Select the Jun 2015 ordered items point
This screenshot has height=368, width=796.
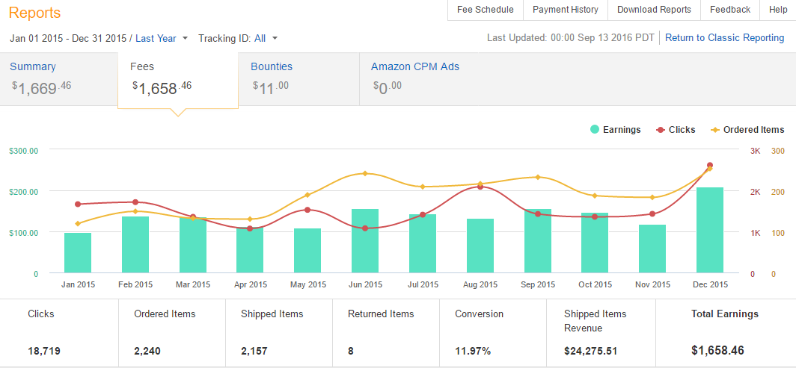coord(365,173)
